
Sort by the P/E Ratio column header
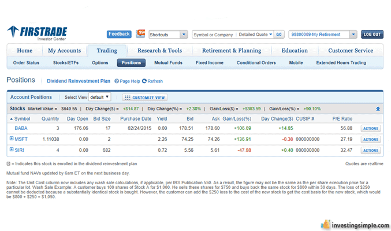(342, 119)
